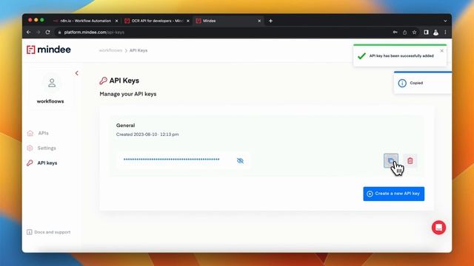
Task: Open the saved passwords key icon
Action: point(395,32)
